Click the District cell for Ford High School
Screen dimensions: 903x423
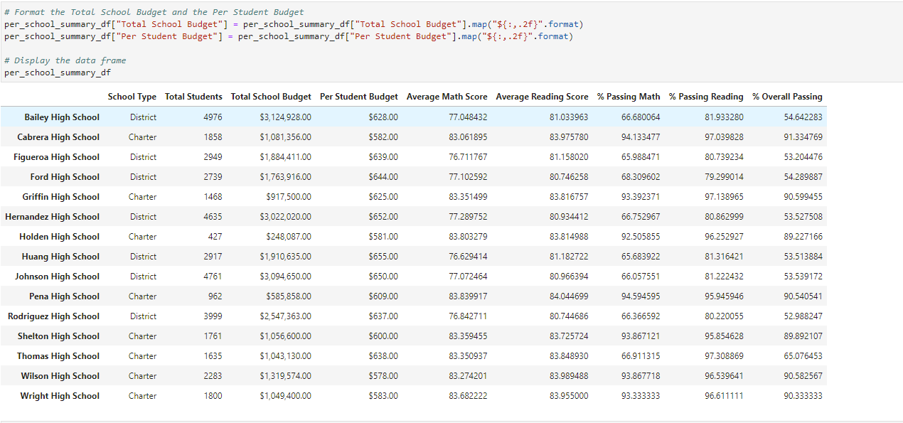[x=142, y=176]
